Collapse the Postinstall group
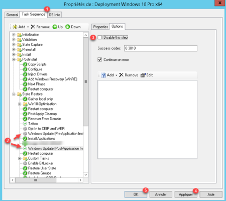The height and width of the screenshot is (201, 226). (14, 59)
